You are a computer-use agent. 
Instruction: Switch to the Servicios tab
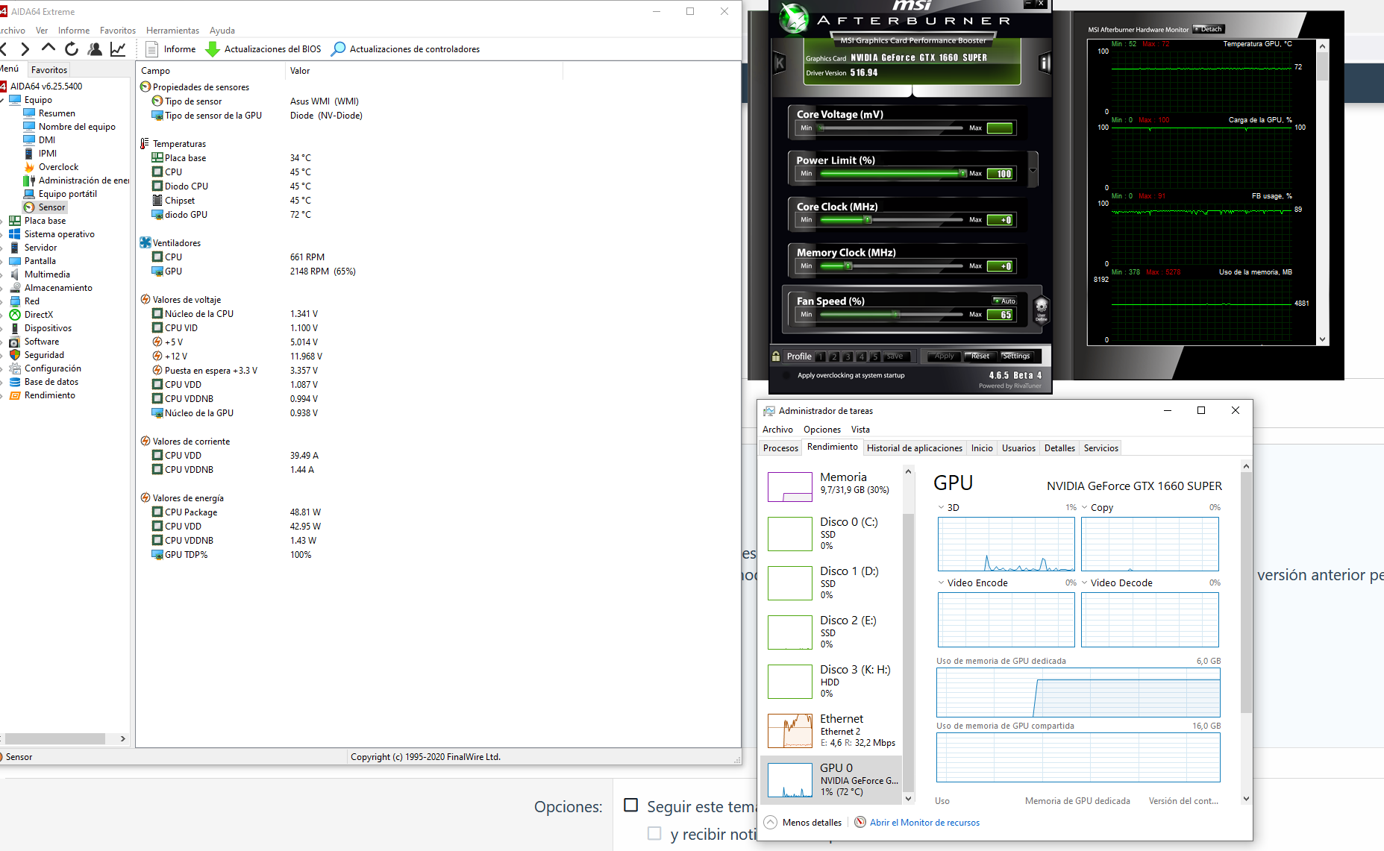tap(1100, 448)
